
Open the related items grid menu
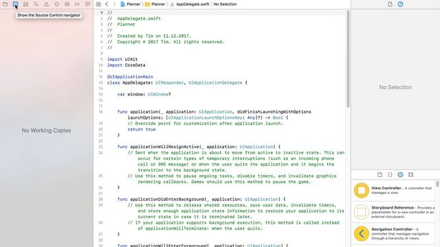[x=98, y=4]
